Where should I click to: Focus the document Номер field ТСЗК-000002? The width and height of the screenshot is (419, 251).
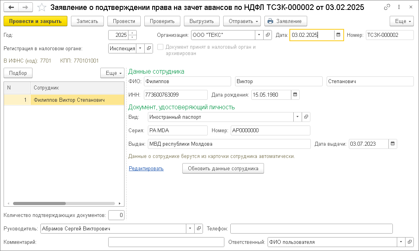point(390,35)
